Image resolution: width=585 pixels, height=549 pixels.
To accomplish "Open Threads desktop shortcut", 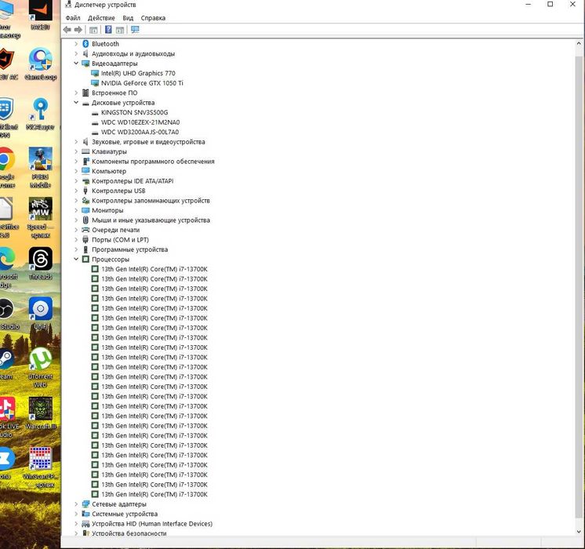I will (40, 264).
